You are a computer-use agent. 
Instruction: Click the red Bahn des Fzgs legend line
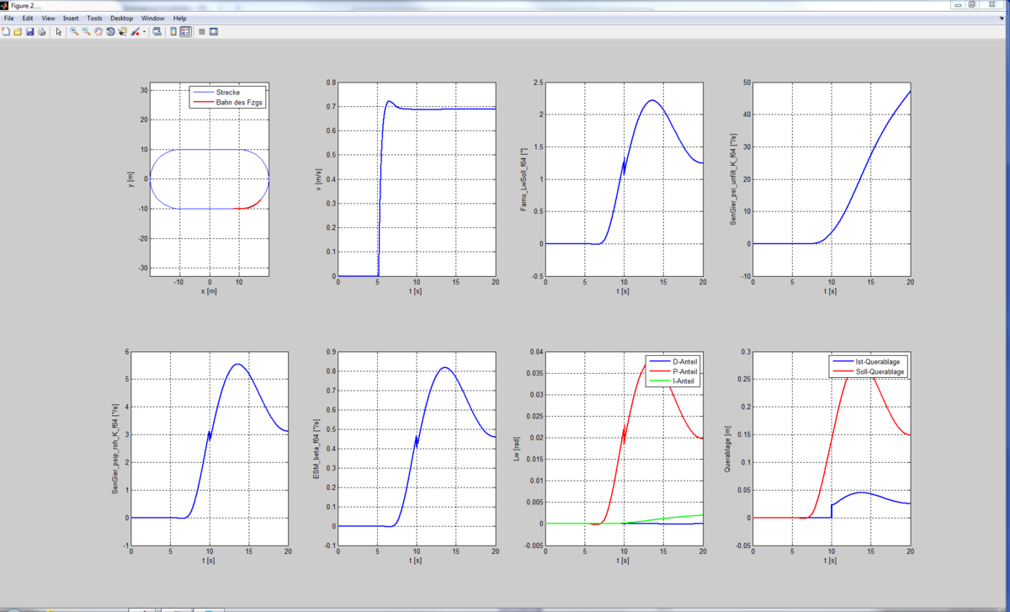click(x=204, y=102)
